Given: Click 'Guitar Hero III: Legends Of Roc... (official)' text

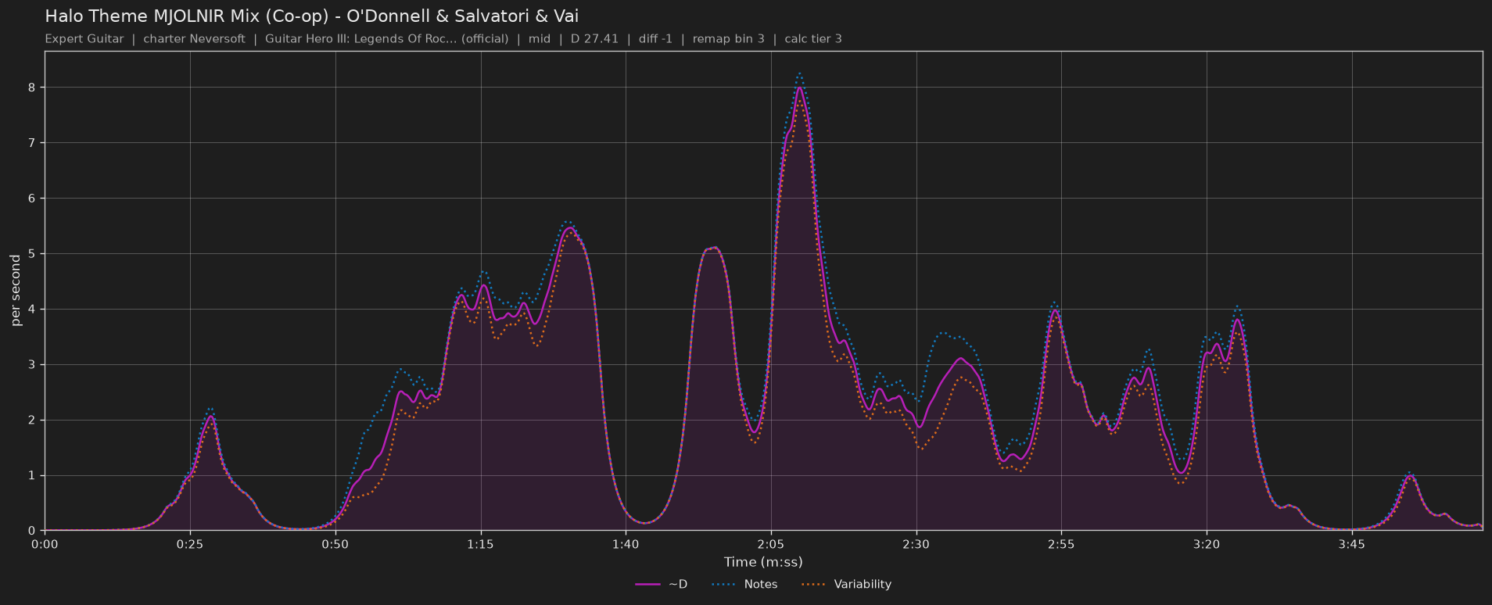Looking at the screenshot, I should click(x=386, y=39).
